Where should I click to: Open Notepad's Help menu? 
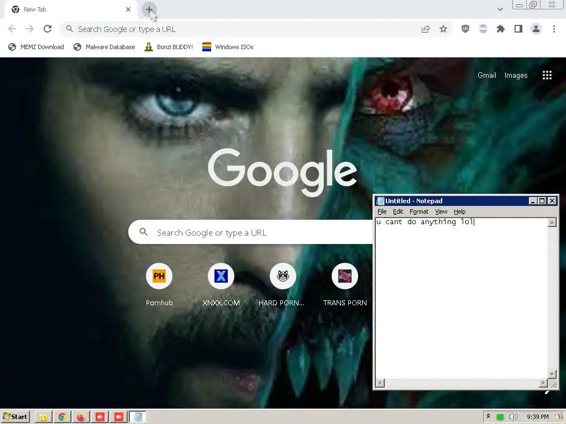[x=459, y=211]
